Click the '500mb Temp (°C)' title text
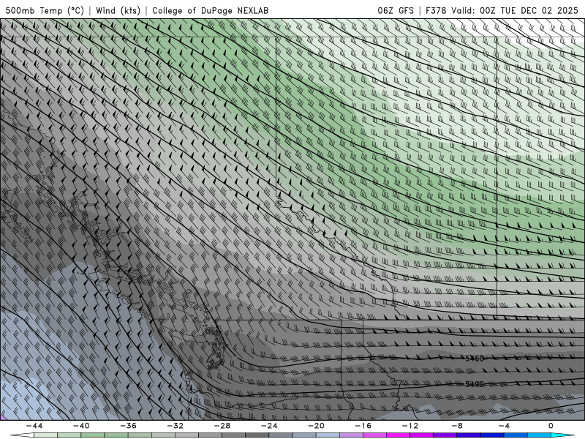 pos(45,11)
